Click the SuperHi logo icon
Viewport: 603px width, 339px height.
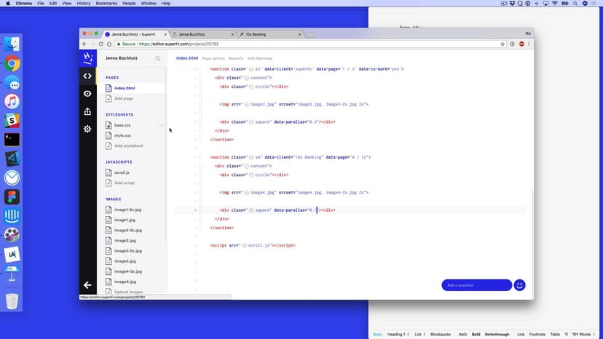[x=87, y=57]
